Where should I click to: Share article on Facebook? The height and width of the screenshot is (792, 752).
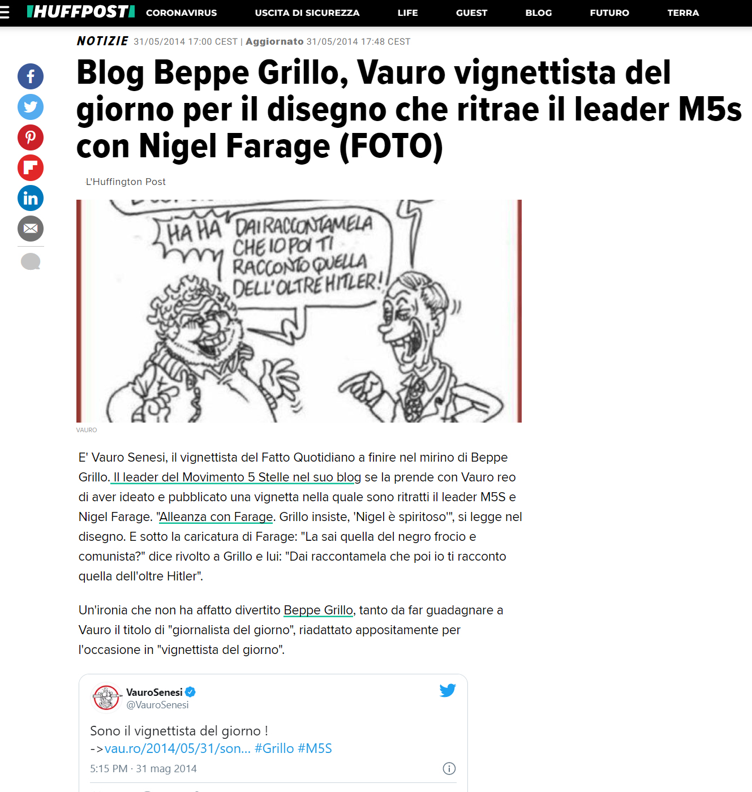click(31, 76)
